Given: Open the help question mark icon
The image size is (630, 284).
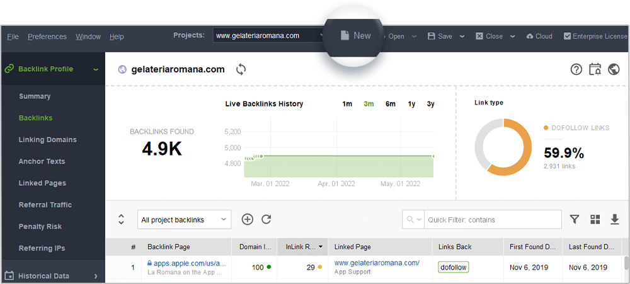Looking at the screenshot, I should (x=576, y=69).
